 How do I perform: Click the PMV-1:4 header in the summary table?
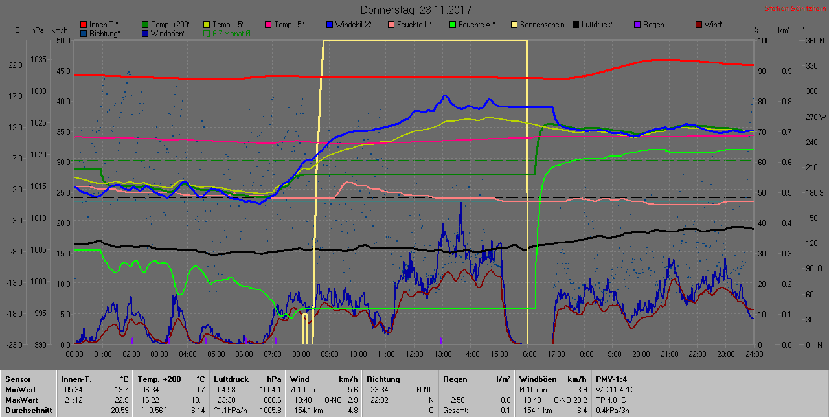click(611, 379)
